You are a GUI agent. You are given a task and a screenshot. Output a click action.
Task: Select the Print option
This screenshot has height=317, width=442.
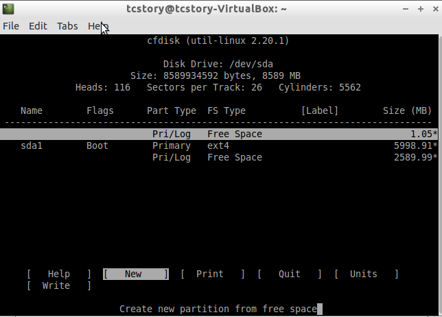click(x=213, y=274)
